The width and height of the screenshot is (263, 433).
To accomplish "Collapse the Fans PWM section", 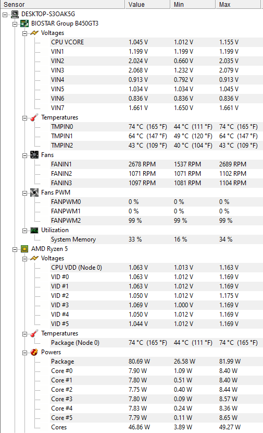I will pos(25,193).
